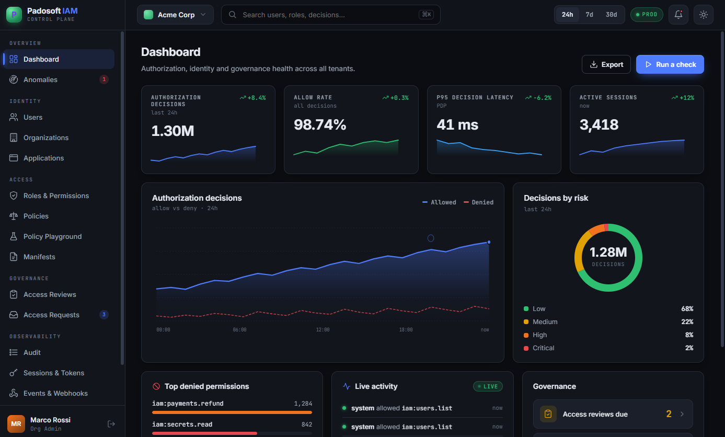This screenshot has width=725, height=437.
Task: Click the Applications window icon
Action: pos(14,158)
